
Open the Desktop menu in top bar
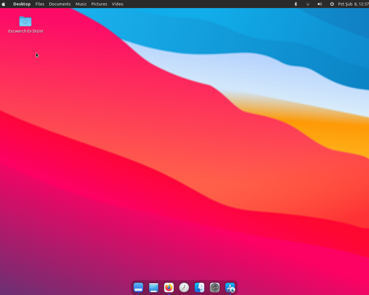click(x=22, y=4)
